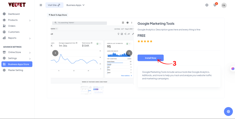Expand the Settings sidebar submenu
The image size is (235, 119).
(30, 58)
